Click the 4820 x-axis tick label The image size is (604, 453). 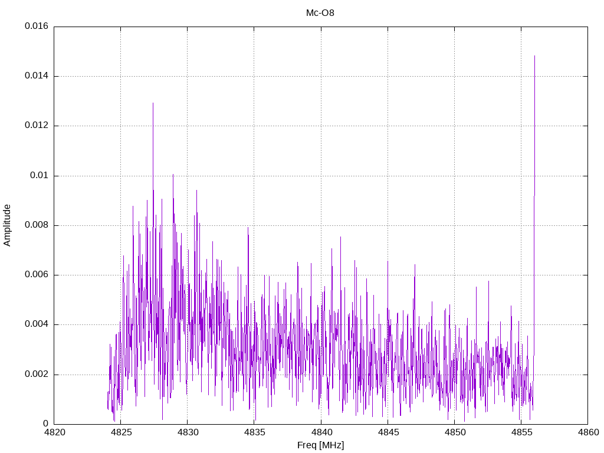pos(54,432)
